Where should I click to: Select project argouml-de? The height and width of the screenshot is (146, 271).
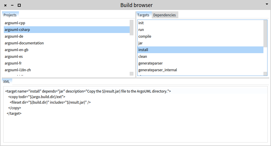67,36
